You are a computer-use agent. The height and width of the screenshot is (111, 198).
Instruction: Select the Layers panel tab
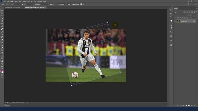point(176,9)
